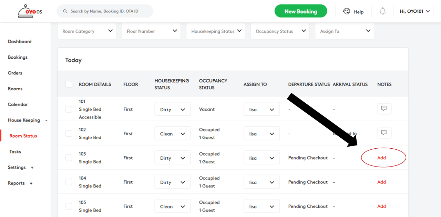This screenshot has width=441, height=217.
Task: Open room 104 assign-to lisa dropdown
Action: pos(262,182)
